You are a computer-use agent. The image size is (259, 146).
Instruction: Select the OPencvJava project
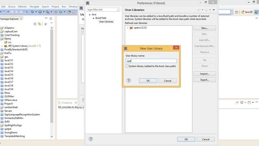coord(11,100)
